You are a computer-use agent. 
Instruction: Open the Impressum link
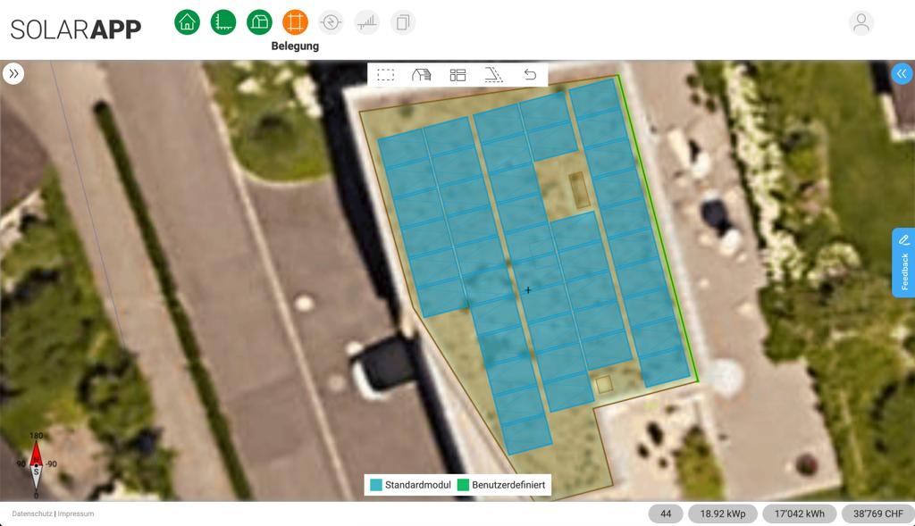76,513
